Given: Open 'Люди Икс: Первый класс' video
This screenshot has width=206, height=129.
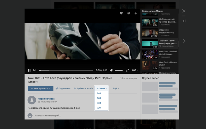Looking at the screenshot, I should 160,33.
